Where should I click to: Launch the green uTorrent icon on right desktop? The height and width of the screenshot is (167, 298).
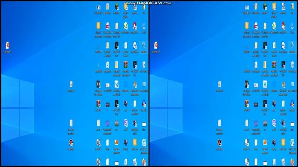pos(274,26)
